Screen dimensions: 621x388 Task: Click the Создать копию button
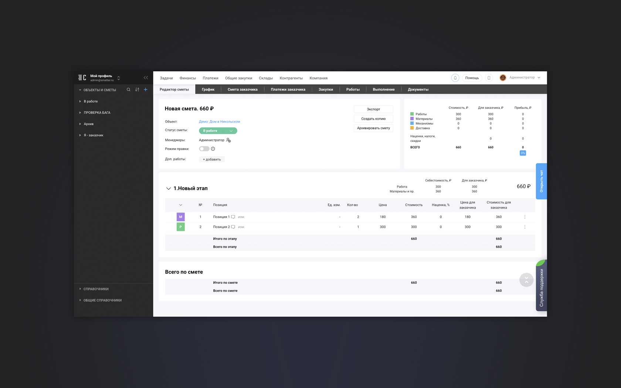(x=373, y=119)
